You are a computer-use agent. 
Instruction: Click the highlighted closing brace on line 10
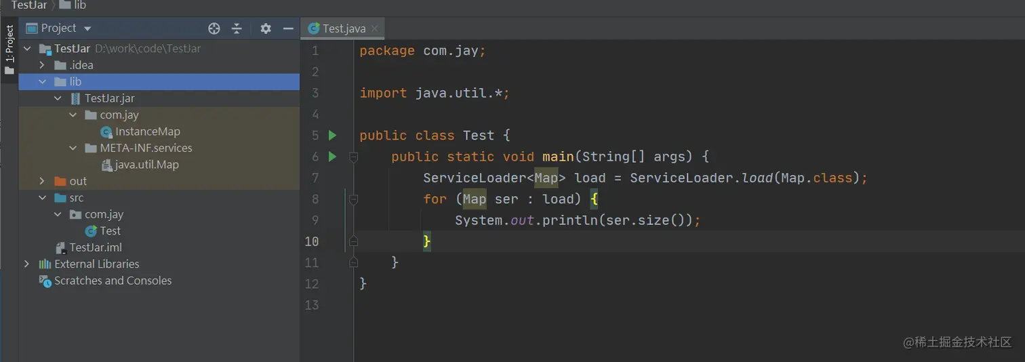pyautogui.click(x=427, y=241)
